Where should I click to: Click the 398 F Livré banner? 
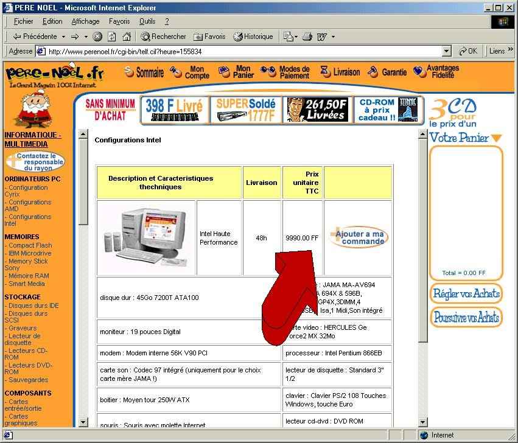pos(175,110)
